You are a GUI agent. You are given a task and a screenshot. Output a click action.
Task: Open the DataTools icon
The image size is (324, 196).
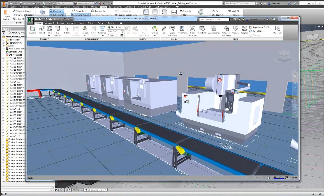(277, 30)
